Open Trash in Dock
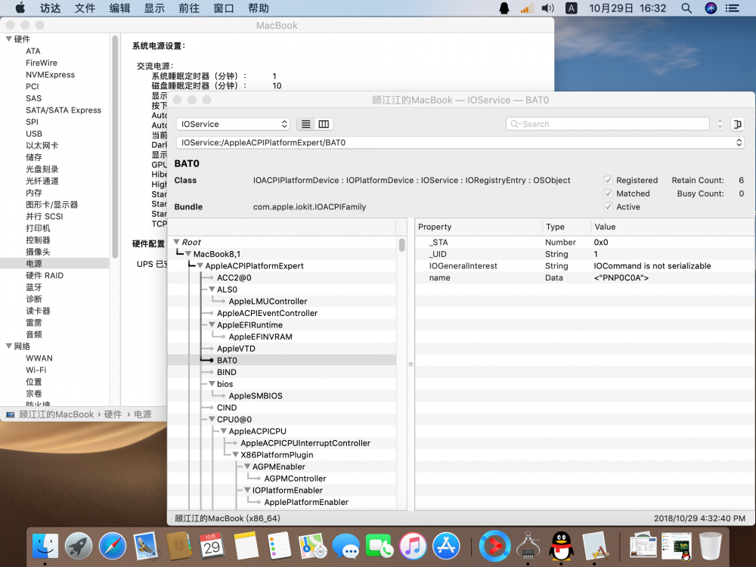The width and height of the screenshot is (756, 567). (710, 546)
